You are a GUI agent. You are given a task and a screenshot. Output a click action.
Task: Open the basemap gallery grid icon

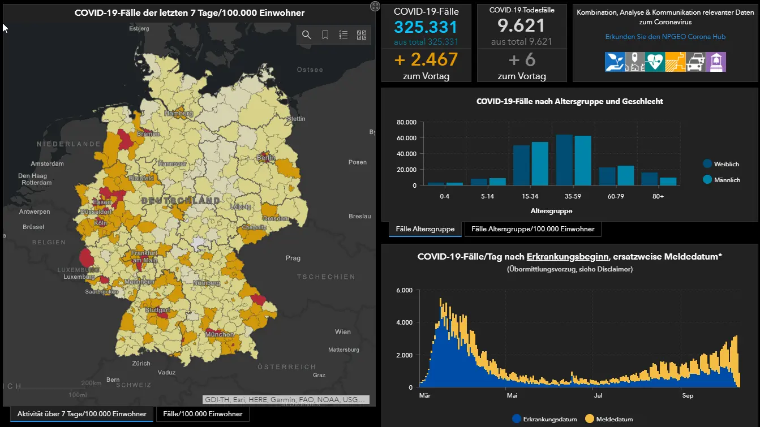362,35
